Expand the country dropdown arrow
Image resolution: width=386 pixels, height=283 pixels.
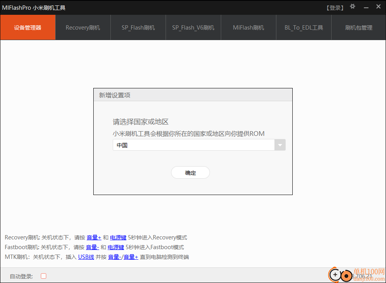tap(280, 145)
